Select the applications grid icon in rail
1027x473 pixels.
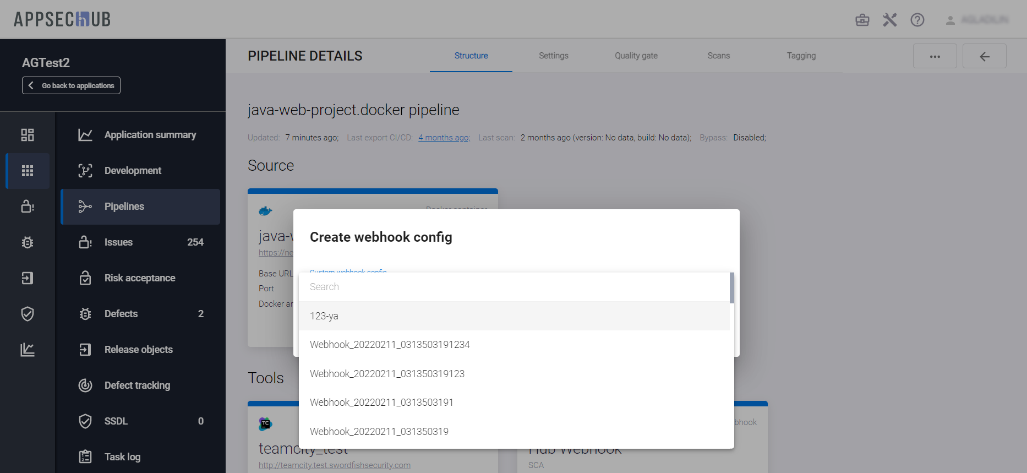(28, 171)
